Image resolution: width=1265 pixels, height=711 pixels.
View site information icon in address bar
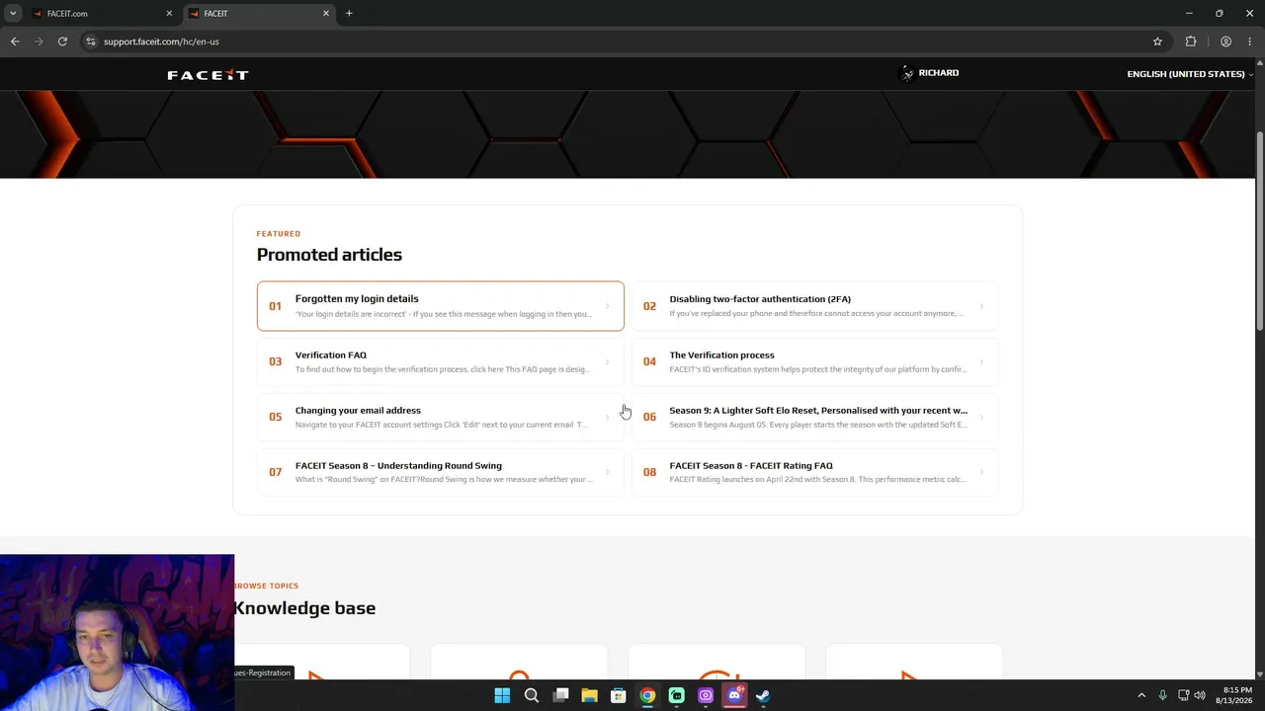(90, 41)
